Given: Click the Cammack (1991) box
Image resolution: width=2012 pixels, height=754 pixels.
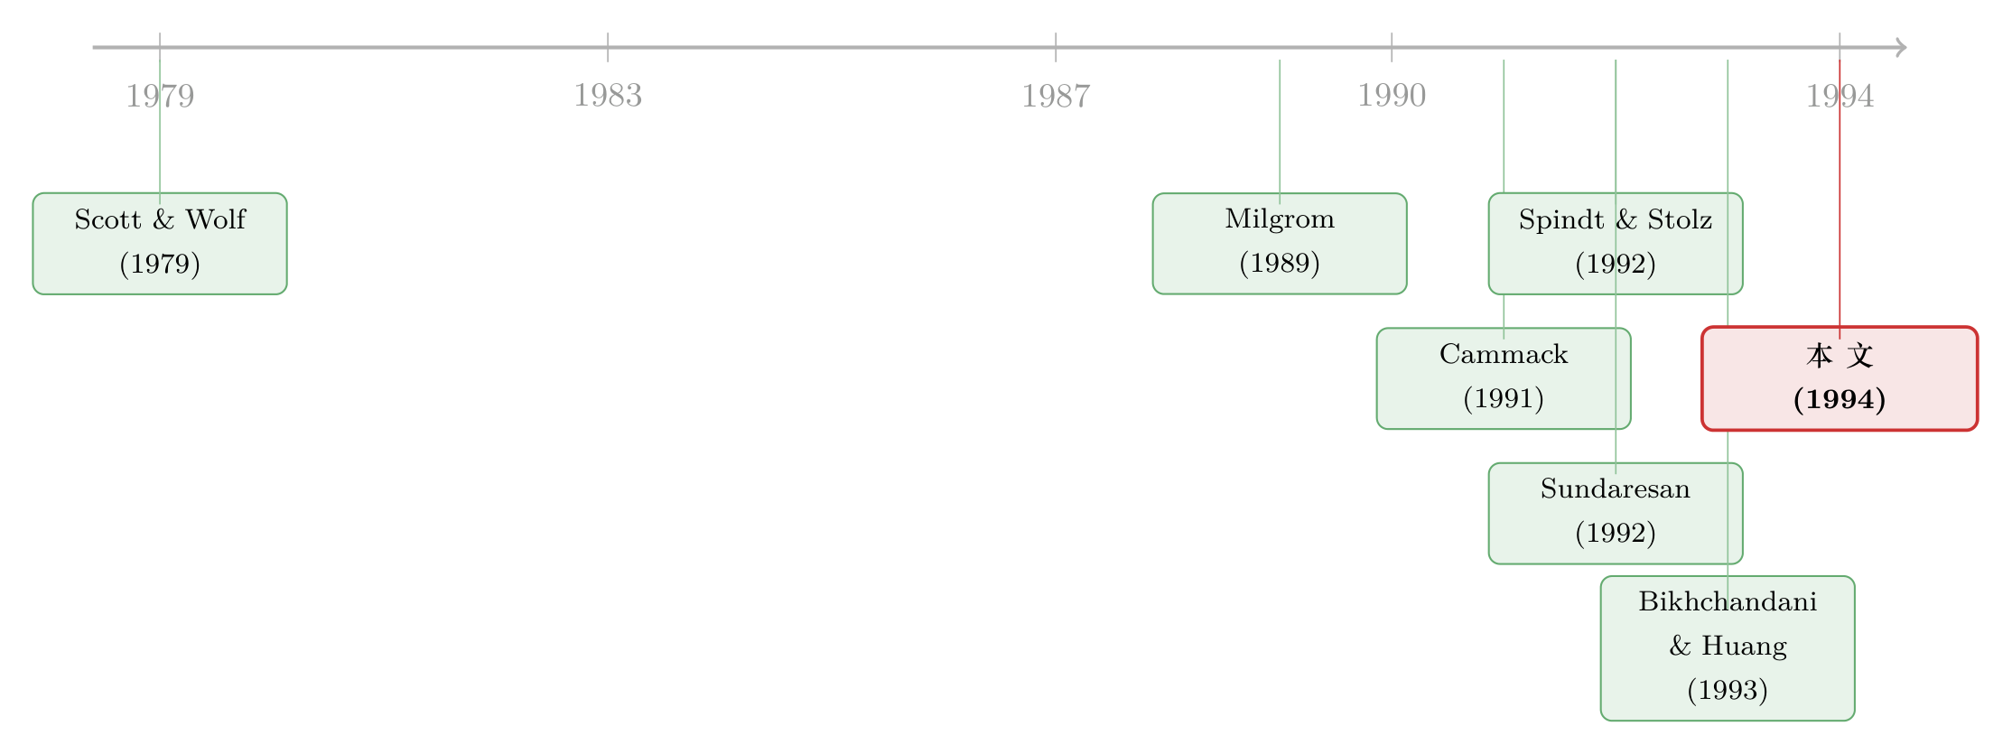Looking at the screenshot, I should pos(1504,378).
